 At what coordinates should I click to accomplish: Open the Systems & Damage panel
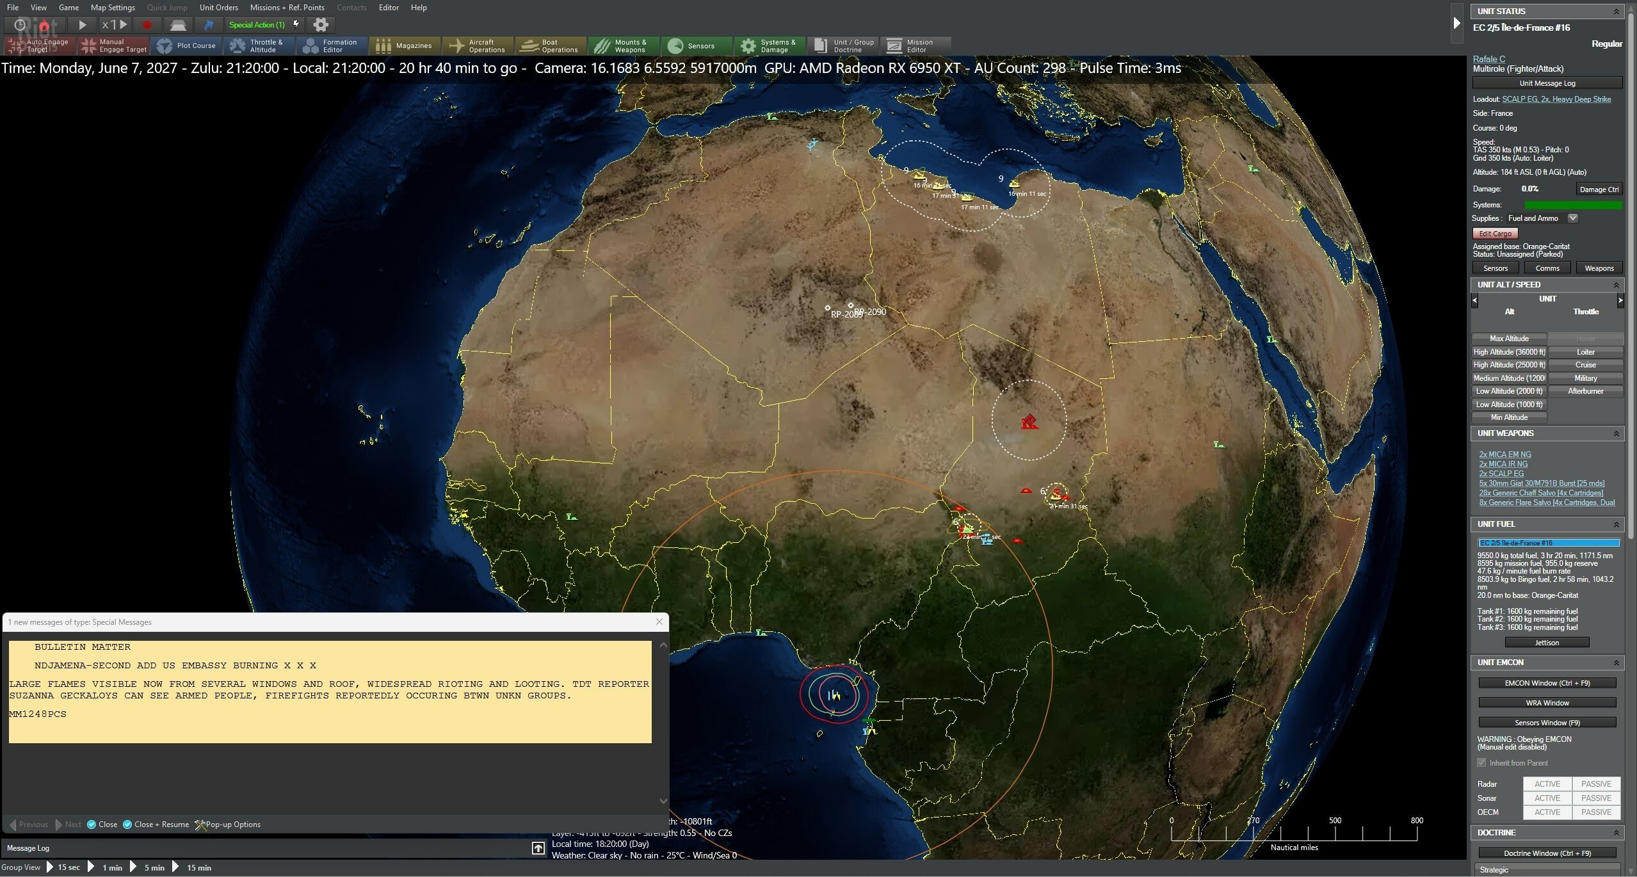769,45
